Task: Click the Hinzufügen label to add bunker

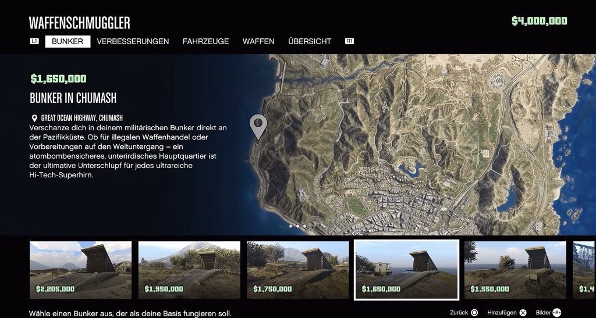Action: click(x=502, y=313)
